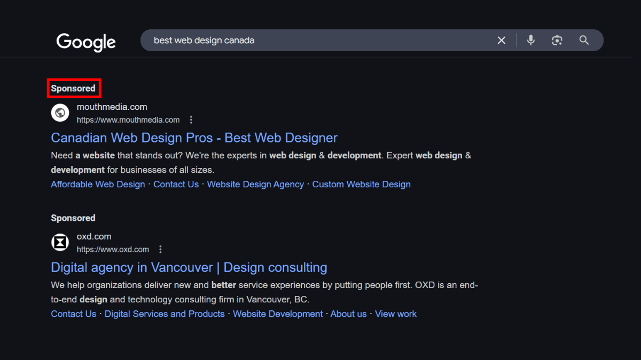
Task: Click the magnifying glass search button
Action: point(584,41)
